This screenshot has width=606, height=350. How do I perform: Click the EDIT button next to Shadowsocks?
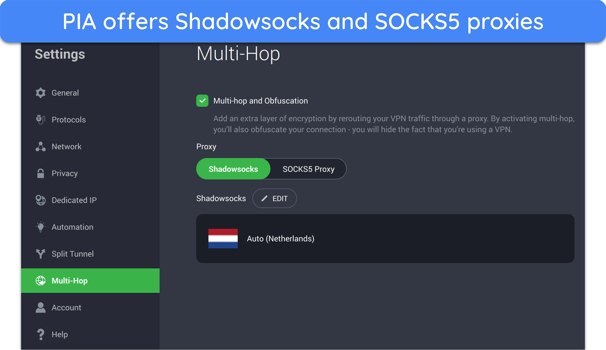click(274, 198)
